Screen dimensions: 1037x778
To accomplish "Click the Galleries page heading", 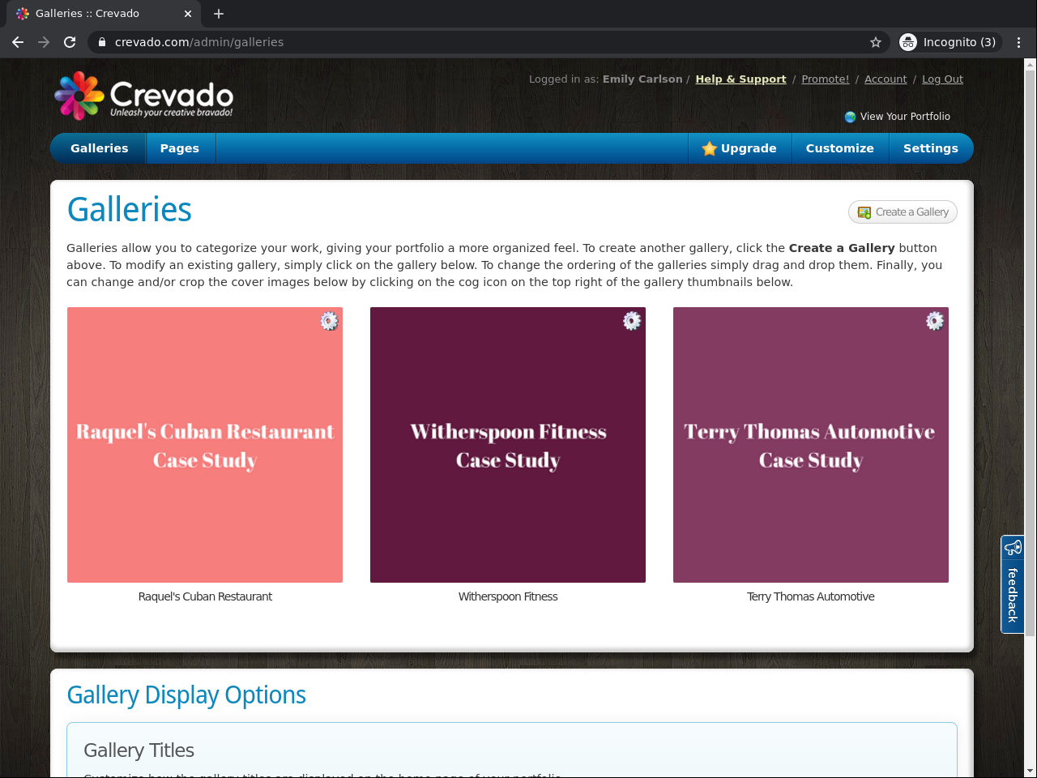I will click(130, 210).
